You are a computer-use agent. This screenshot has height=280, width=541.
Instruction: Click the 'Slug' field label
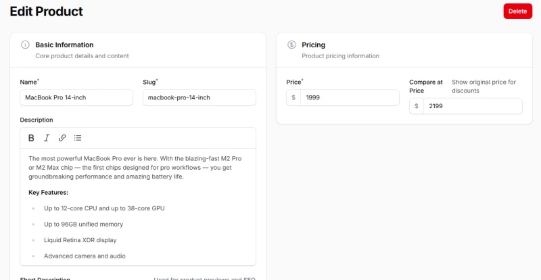coord(149,82)
